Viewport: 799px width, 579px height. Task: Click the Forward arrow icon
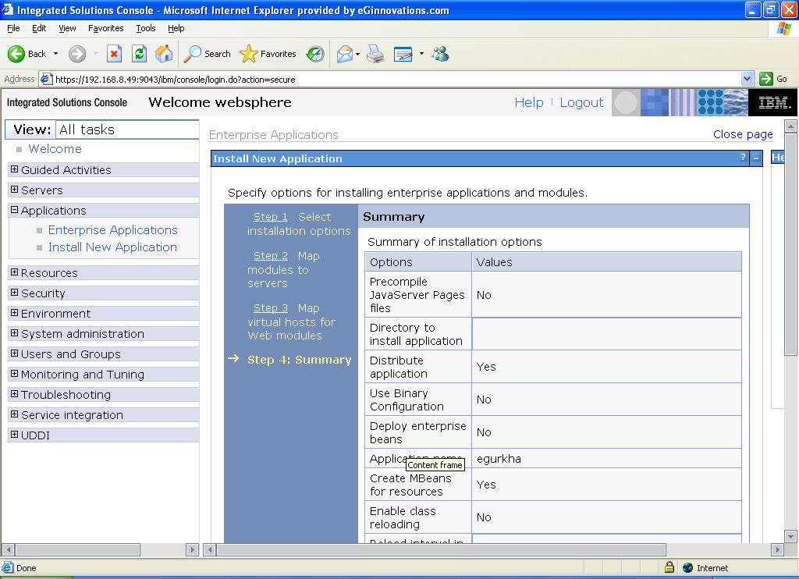click(x=77, y=54)
